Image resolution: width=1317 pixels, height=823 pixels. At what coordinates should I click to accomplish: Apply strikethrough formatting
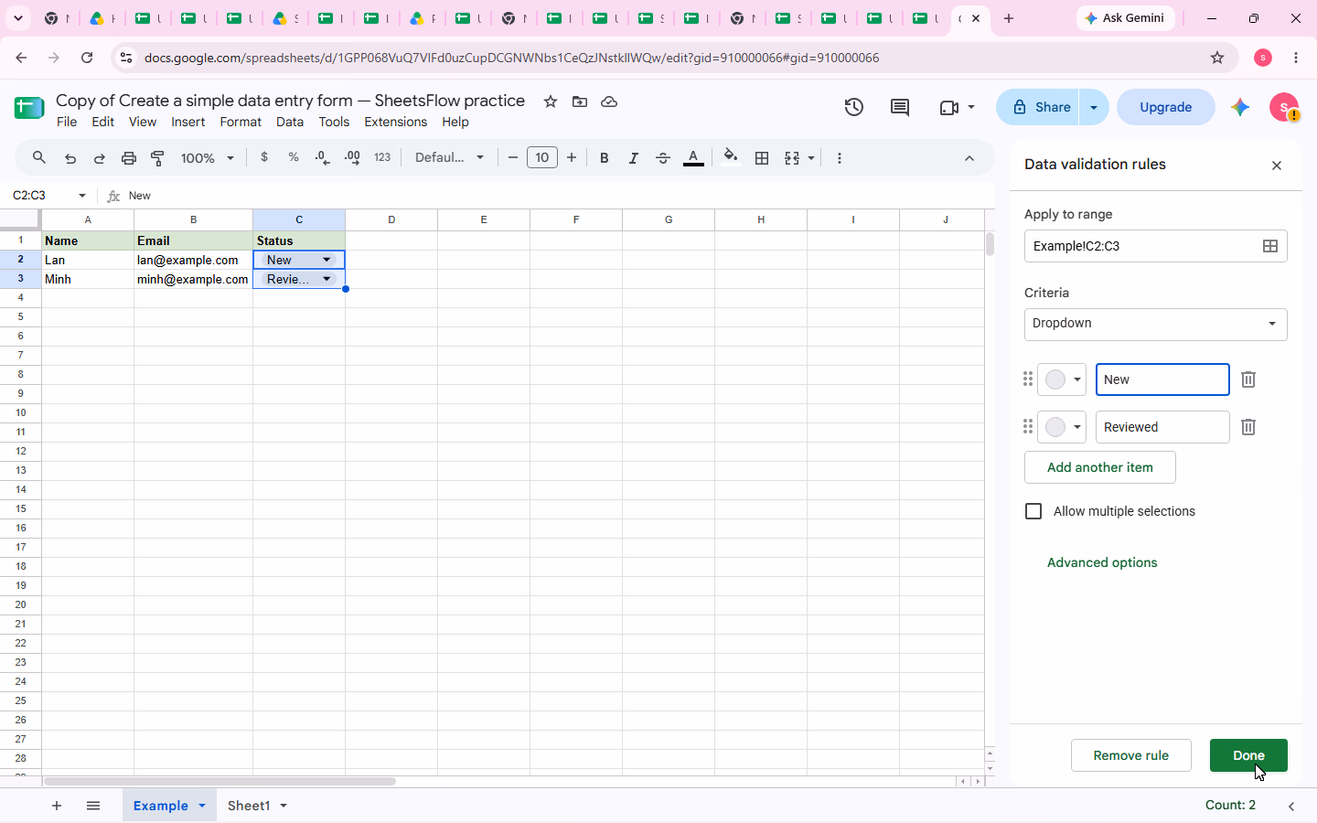(663, 158)
